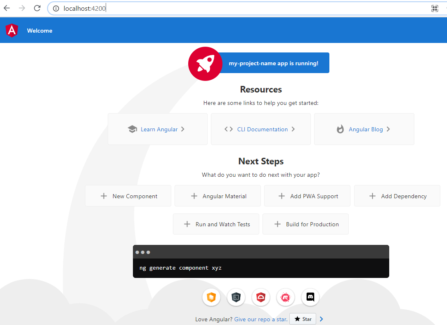The width and height of the screenshot is (447, 325).
Task: Click the three dots in terminal title bar
Action: point(142,252)
